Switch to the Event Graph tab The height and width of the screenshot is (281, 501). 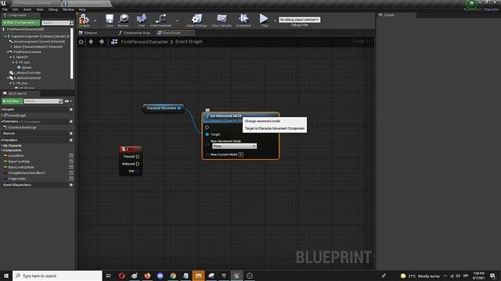(175, 33)
